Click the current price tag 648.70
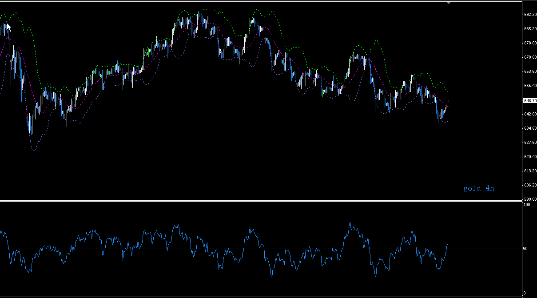The width and height of the screenshot is (537, 298). pos(530,101)
